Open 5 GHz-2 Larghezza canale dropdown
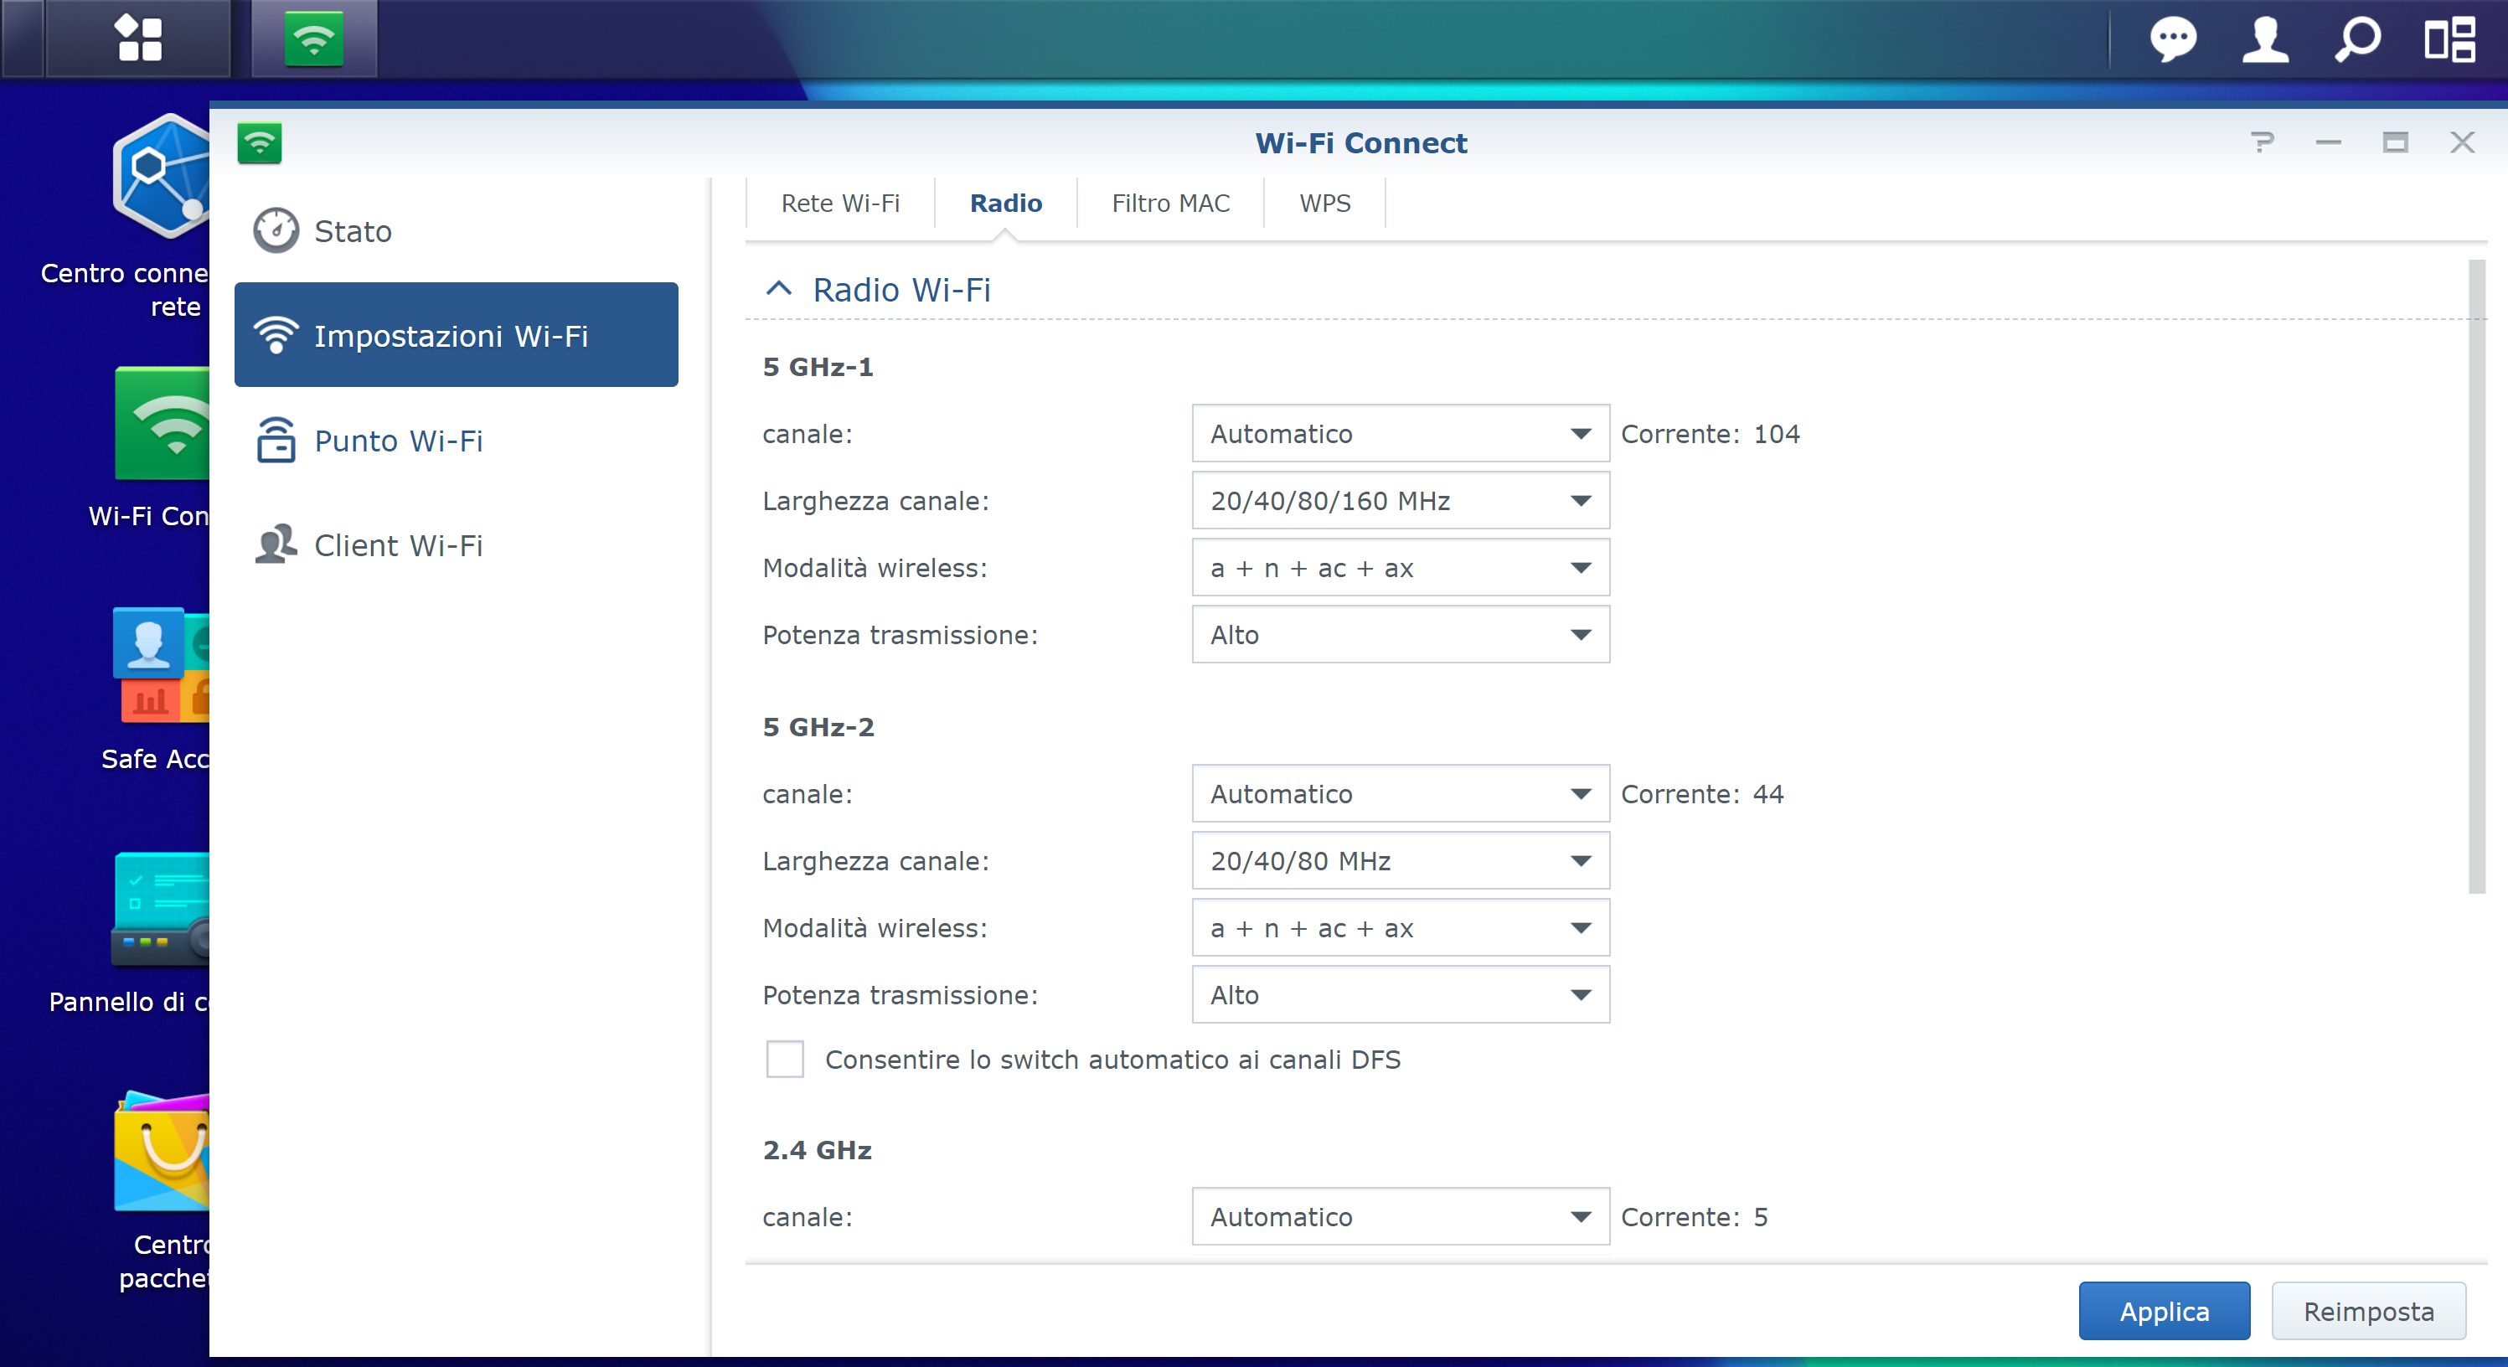2508x1367 pixels. point(1400,861)
